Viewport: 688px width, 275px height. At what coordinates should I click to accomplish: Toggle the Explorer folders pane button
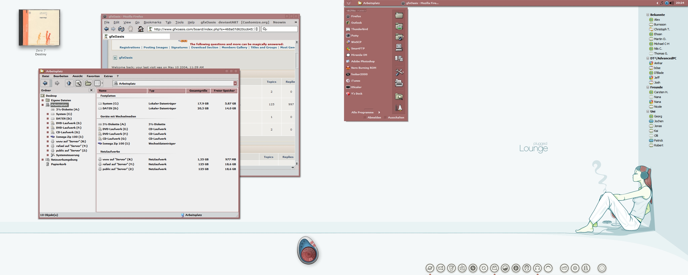click(88, 83)
